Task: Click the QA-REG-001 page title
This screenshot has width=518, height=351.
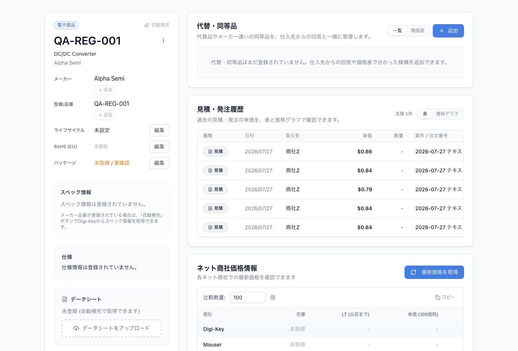Action: [x=87, y=41]
